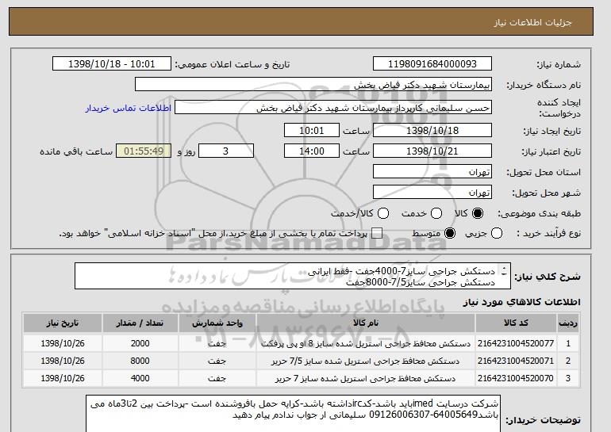Click product code 2164231004520071
The height and width of the screenshot is (432, 611).
516,361
